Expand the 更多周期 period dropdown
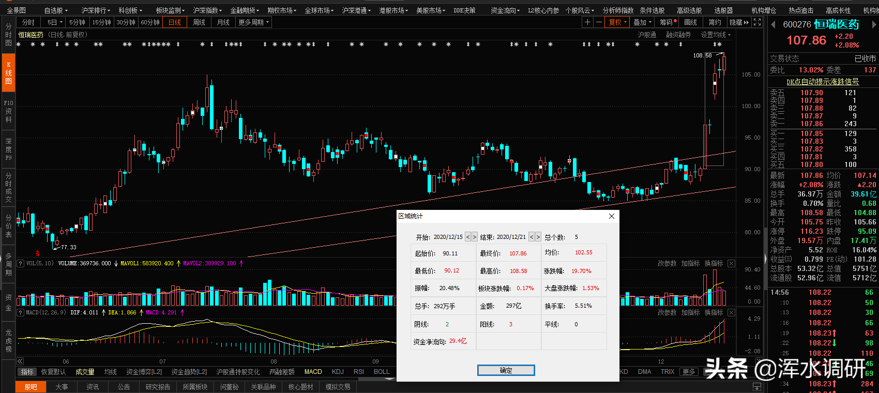Screen dimensions: 879x393 pos(254,22)
